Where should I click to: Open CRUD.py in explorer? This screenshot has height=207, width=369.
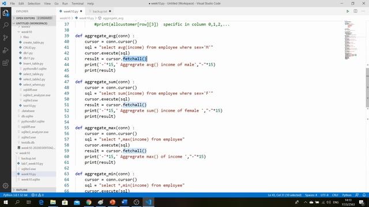[29, 48]
